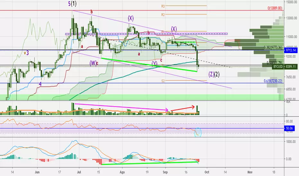Click the 16 date label on time axis
This screenshot has height=176, width=299.
[x=186, y=172]
